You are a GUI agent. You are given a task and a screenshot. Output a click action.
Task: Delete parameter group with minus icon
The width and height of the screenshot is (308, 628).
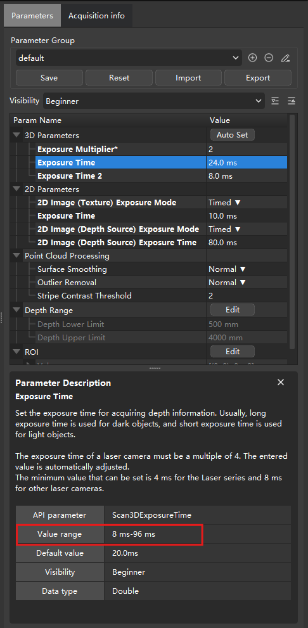(269, 58)
